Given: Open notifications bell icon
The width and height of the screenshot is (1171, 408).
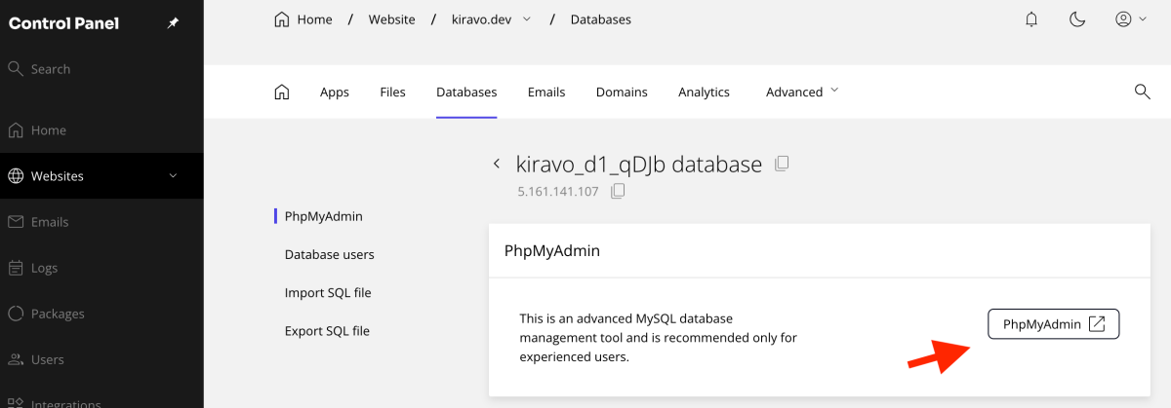Looking at the screenshot, I should tap(1031, 19).
